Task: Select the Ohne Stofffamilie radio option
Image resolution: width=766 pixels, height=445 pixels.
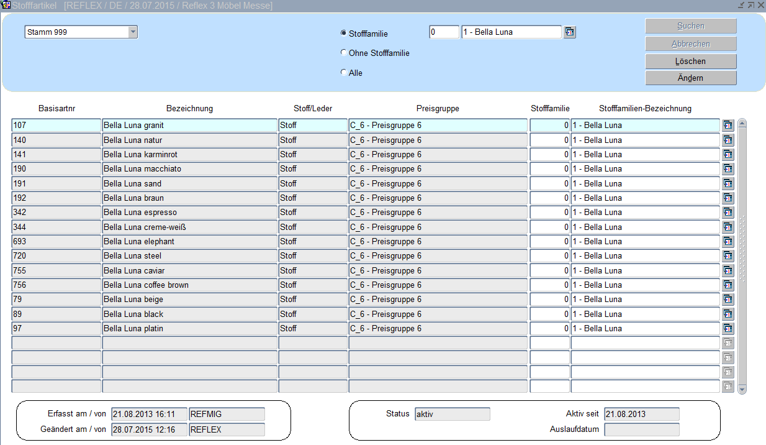Action: (x=344, y=53)
